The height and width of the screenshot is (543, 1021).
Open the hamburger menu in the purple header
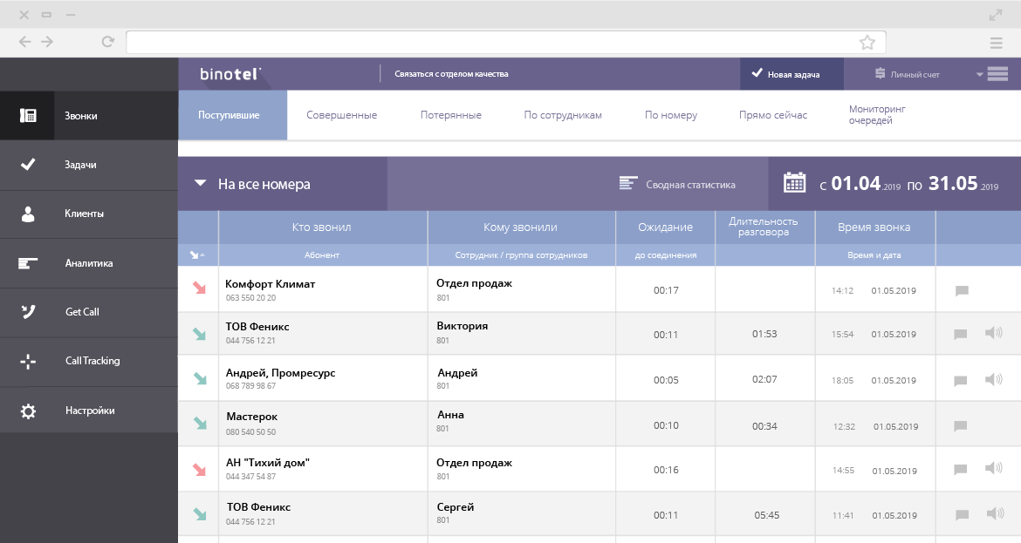tap(997, 73)
